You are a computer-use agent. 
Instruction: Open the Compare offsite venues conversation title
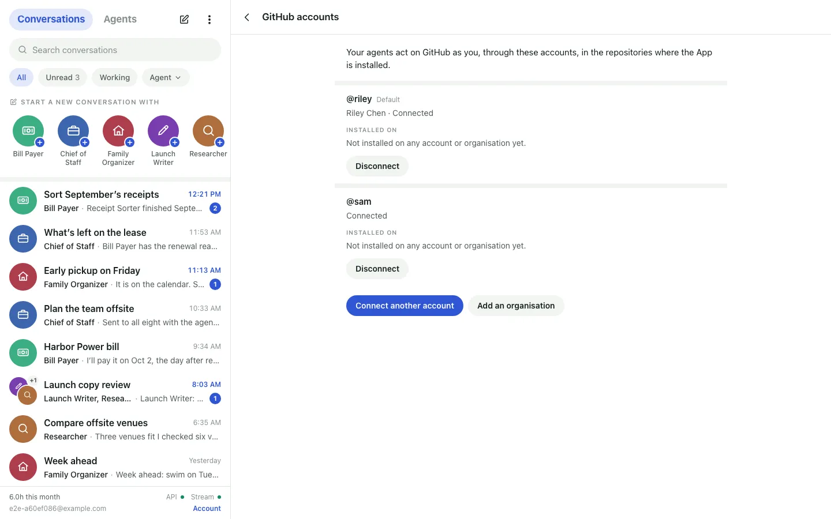[96, 423]
